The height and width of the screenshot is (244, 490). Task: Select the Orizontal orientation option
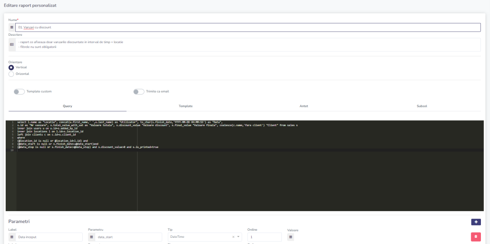click(11, 74)
